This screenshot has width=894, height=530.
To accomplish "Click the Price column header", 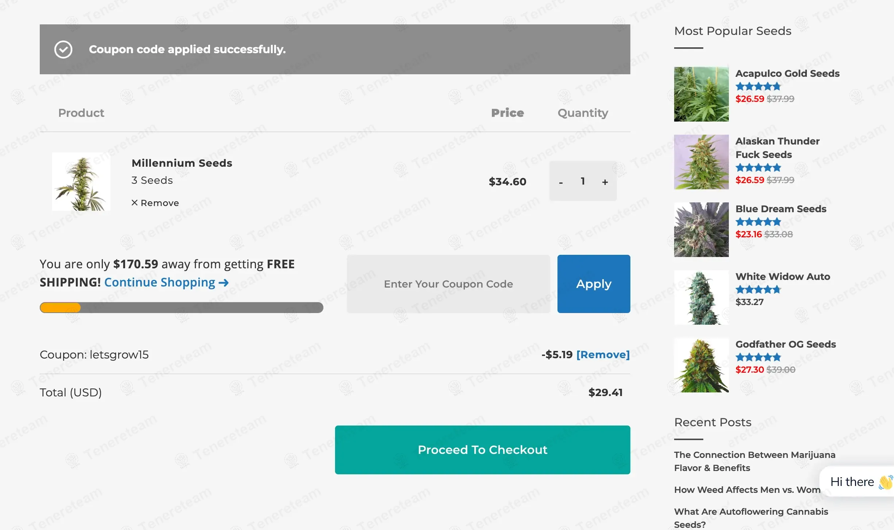I will click(x=508, y=113).
